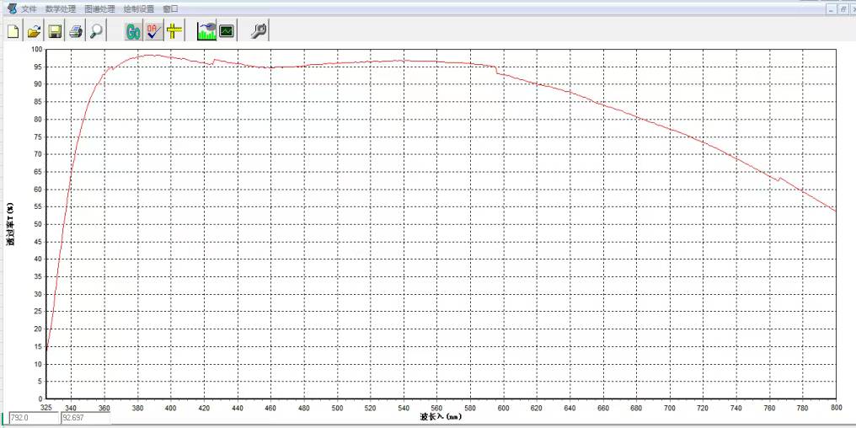Click the application icon in the menu bar
This screenshot has width=856, height=428.
pyautogui.click(x=12, y=8)
